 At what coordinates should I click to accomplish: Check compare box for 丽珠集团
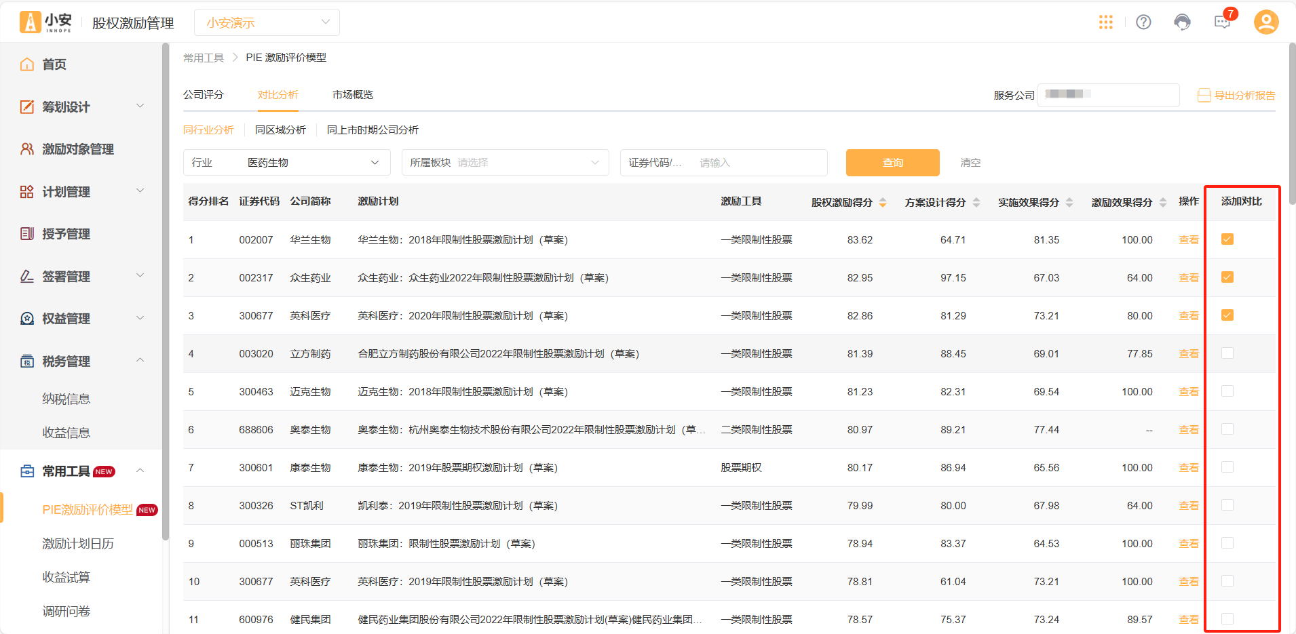click(x=1227, y=543)
